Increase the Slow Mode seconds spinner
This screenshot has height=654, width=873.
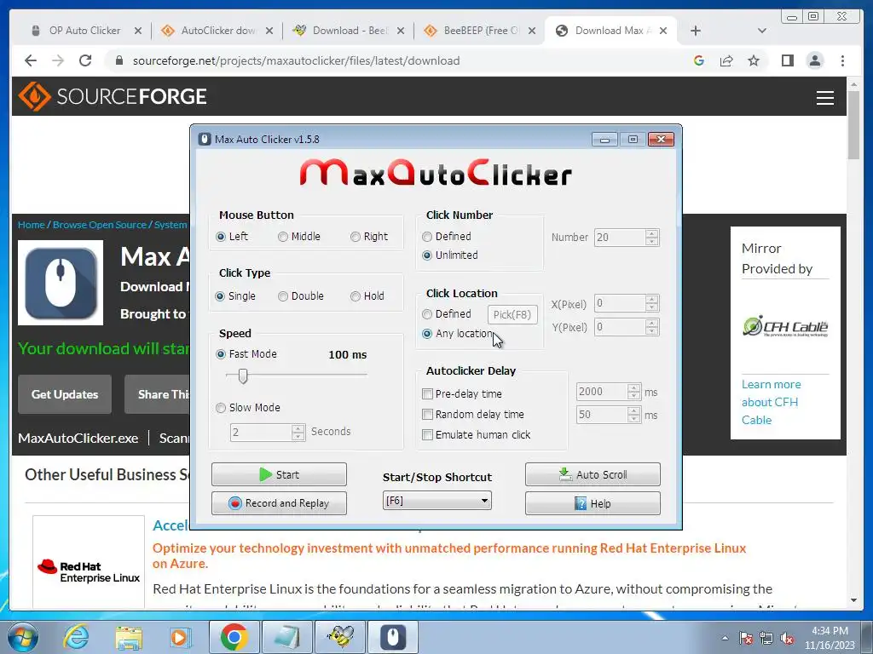[x=298, y=428]
